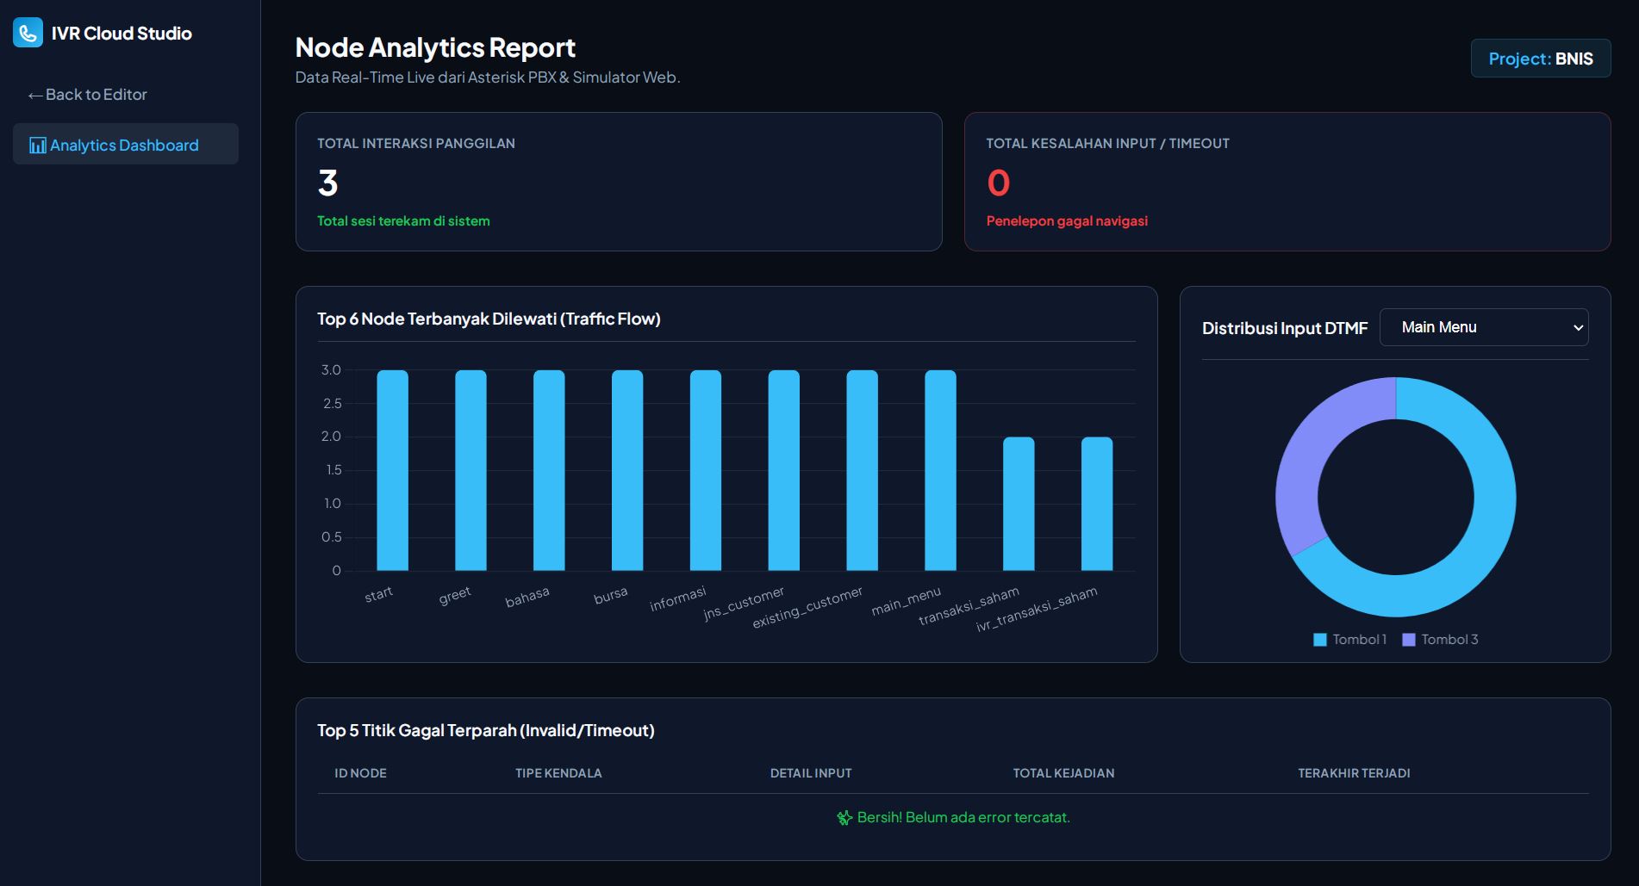
Task: Open the Analytics Dashboard menu item
Action: 126,144
